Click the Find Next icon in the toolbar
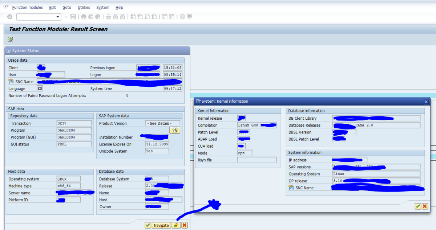The image size is (436, 230). [122, 17]
